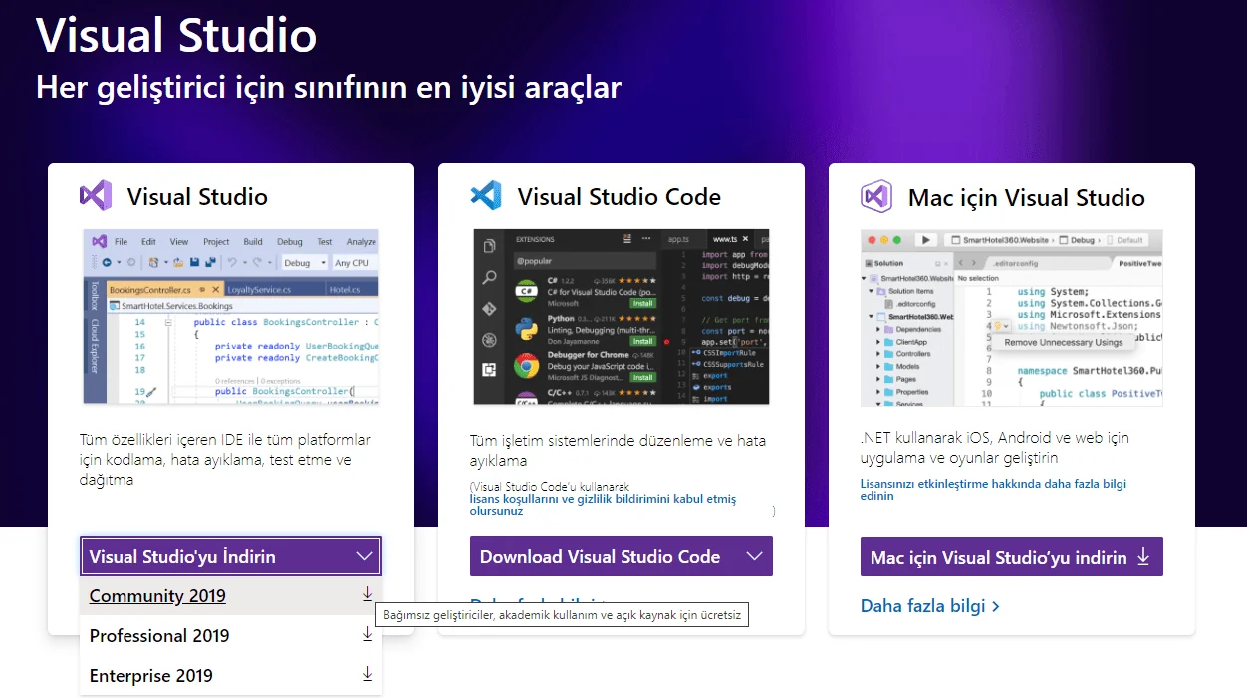Click the Mac için Visual Studio heading

pos(1027,197)
